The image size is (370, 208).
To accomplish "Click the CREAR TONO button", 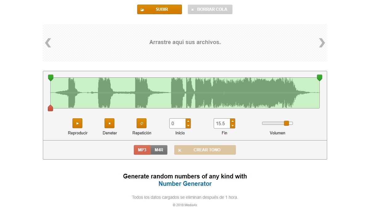I will (x=205, y=150).
